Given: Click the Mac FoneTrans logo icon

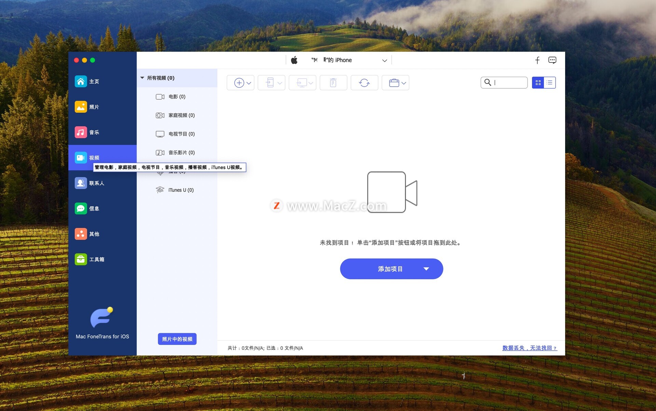Looking at the screenshot, I should click(101, 317).
